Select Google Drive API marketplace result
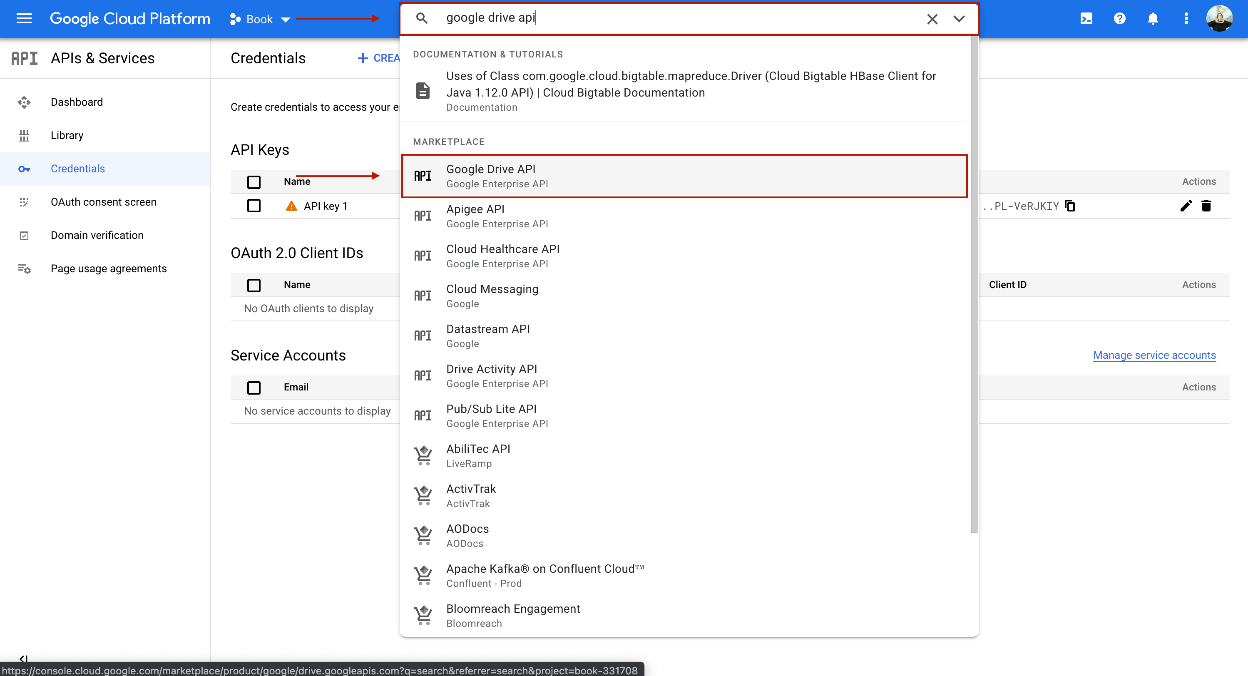Image resolution: width=1248 pixels, height=676 pixels. (684, 176)
